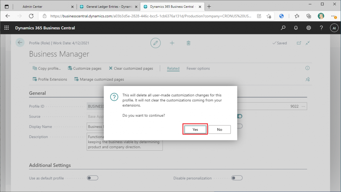Open the settings gear in Business Central header
This screenshot has height=192, width=341.
309,28
